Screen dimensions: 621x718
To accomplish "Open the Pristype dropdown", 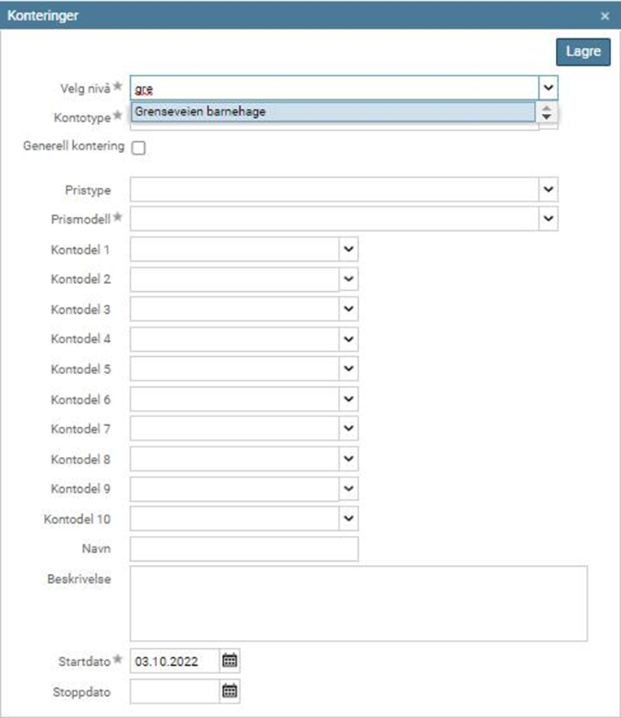I will pyautogui.click(x=549, y=189).
